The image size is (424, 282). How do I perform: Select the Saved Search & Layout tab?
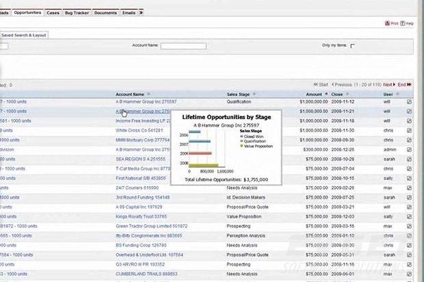pos(24,35)
